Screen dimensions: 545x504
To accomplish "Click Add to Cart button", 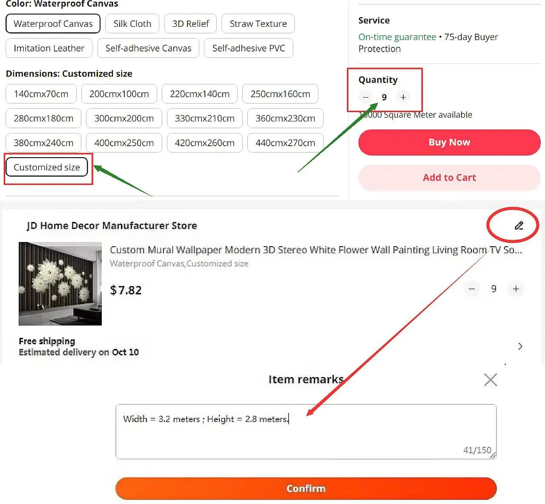I will pyautogui.click(x=449, y=177).
